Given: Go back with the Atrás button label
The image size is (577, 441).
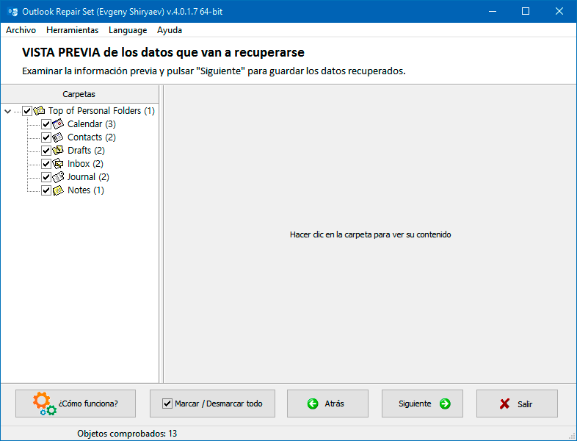Looking at the screenshot, I should coord(334,404).
